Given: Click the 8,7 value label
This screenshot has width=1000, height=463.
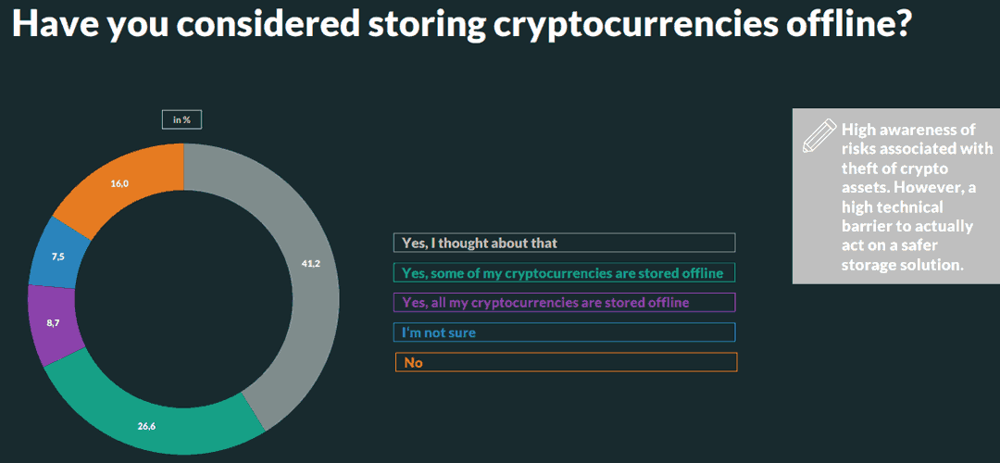Looking at the screenshot, I should point(54,324).
